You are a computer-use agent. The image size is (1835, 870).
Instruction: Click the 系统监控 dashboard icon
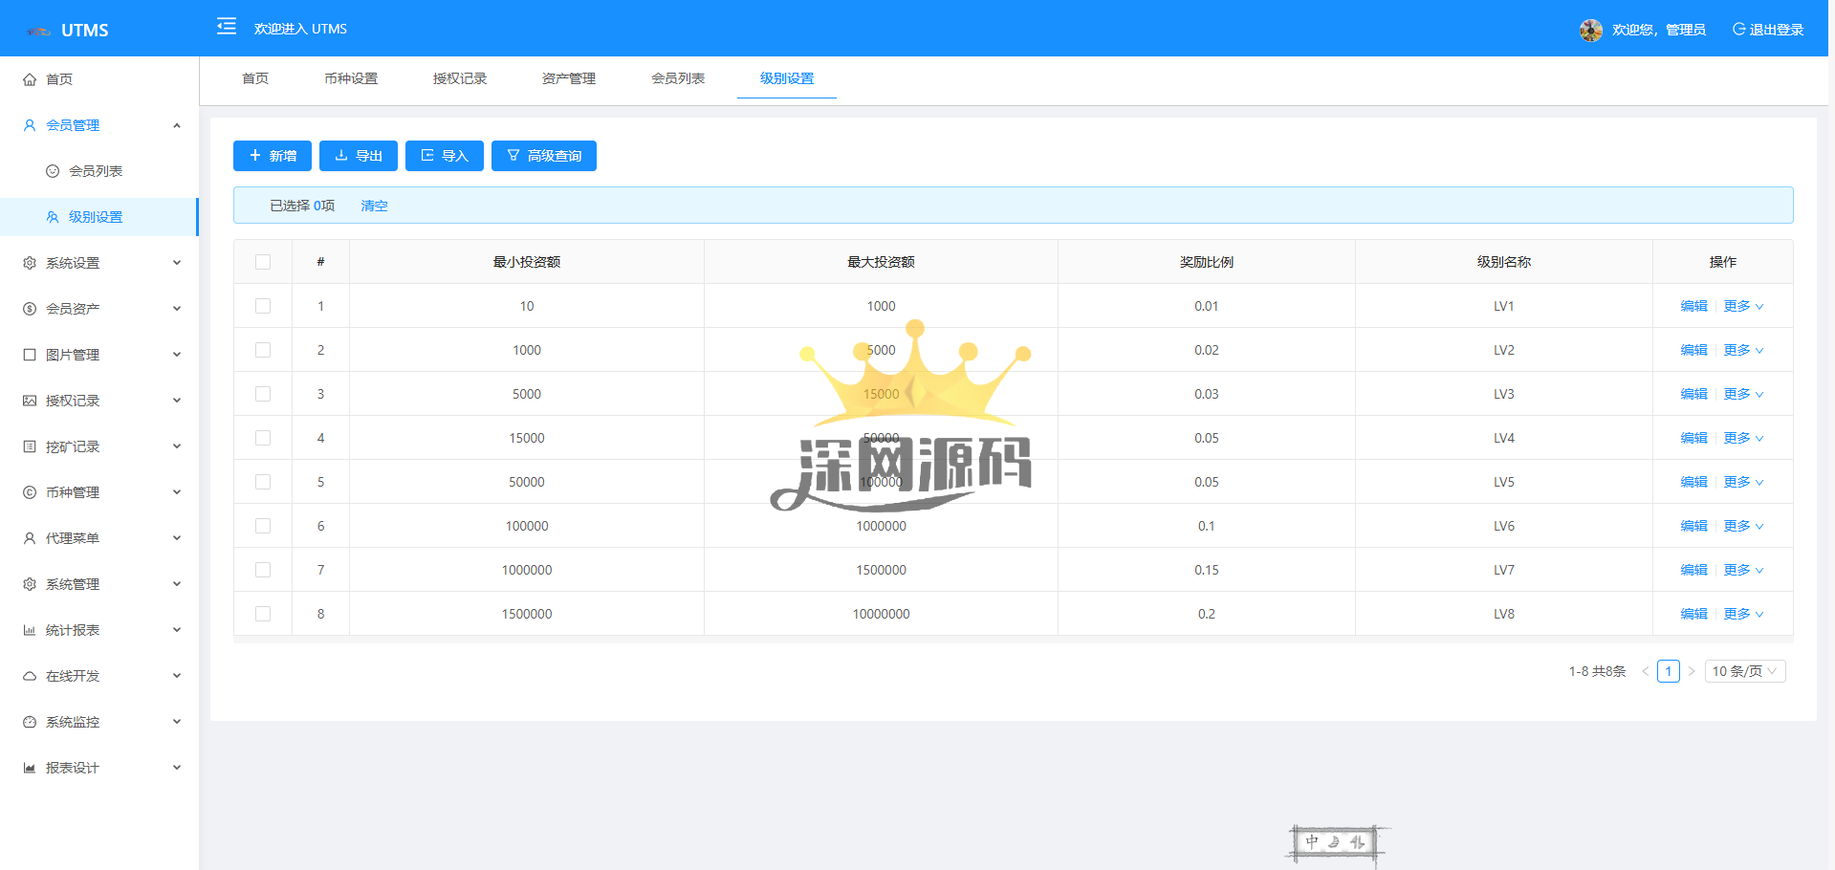[x=30, y=722]
